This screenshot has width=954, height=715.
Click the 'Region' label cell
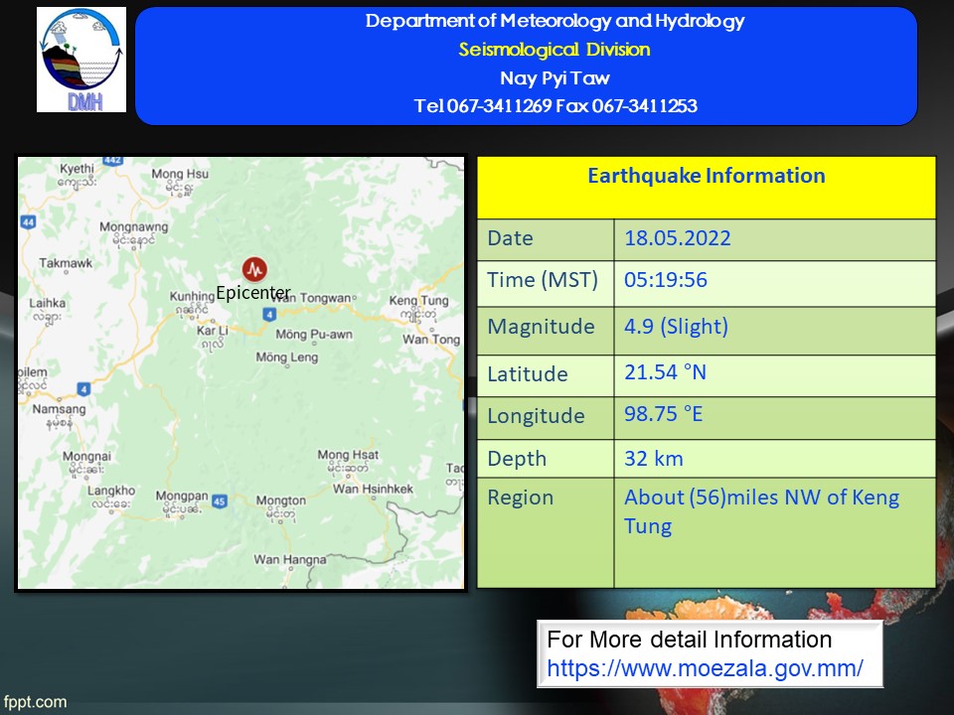pyautogui.click(x=546, y=532)
